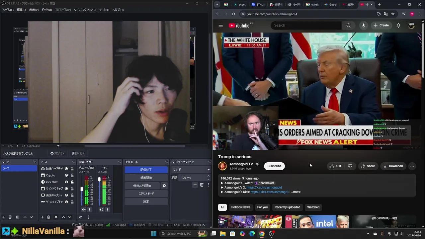Unlock the kick chat source lock

72,182
